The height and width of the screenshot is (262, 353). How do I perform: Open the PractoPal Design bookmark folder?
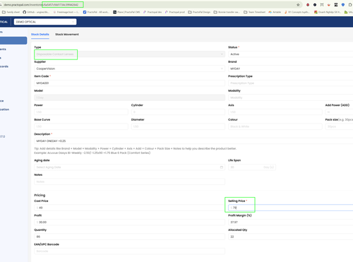[x=199, y=12]
